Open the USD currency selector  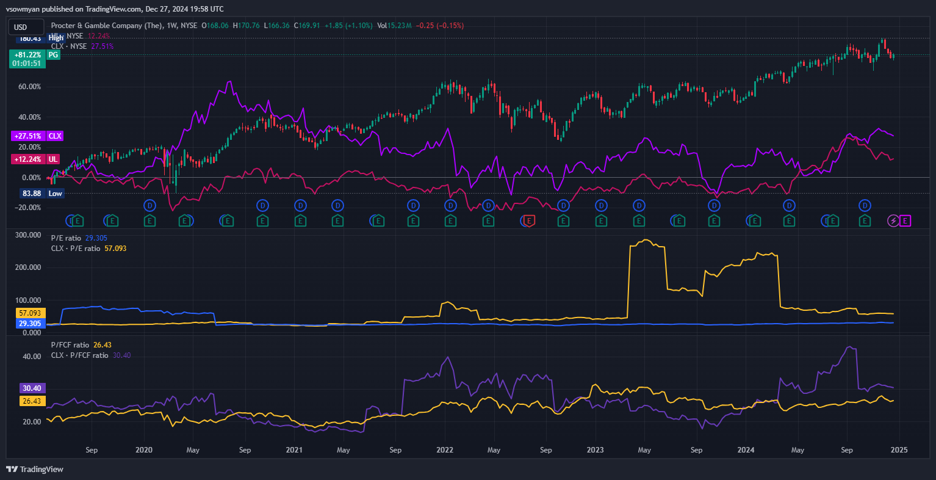tap(26, 27)
